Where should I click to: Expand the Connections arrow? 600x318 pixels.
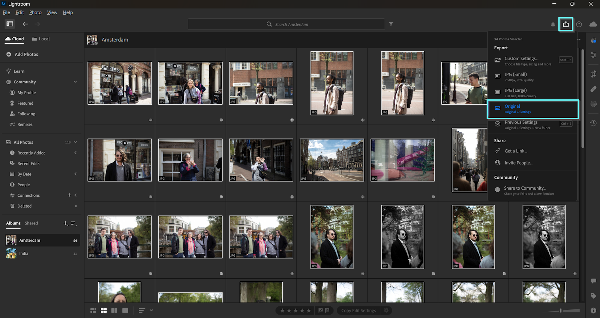coord(75,195)
